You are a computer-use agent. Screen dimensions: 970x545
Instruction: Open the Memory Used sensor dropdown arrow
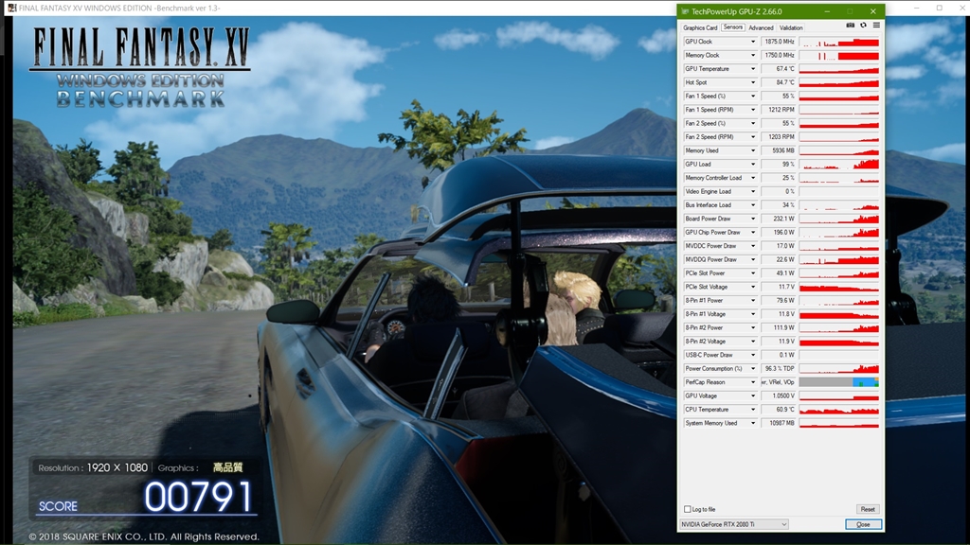coord(753,150)
